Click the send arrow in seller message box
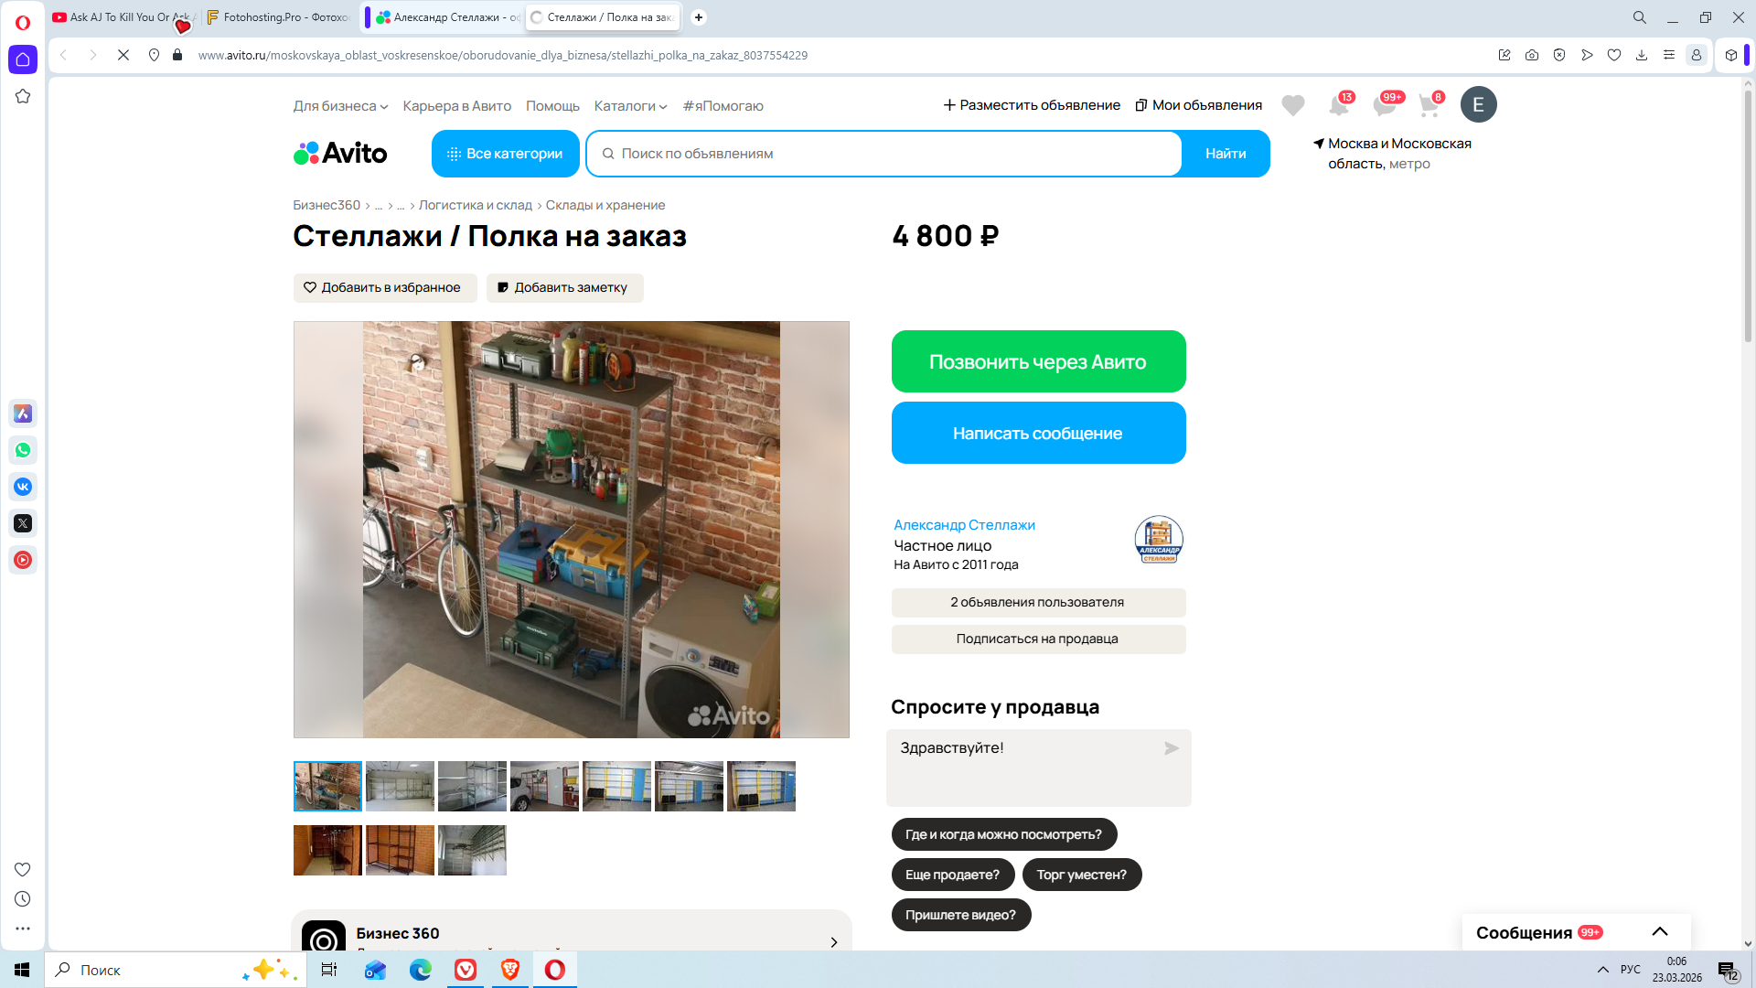The height and width of the screenshot is (988, 1756). (1171, 748)
